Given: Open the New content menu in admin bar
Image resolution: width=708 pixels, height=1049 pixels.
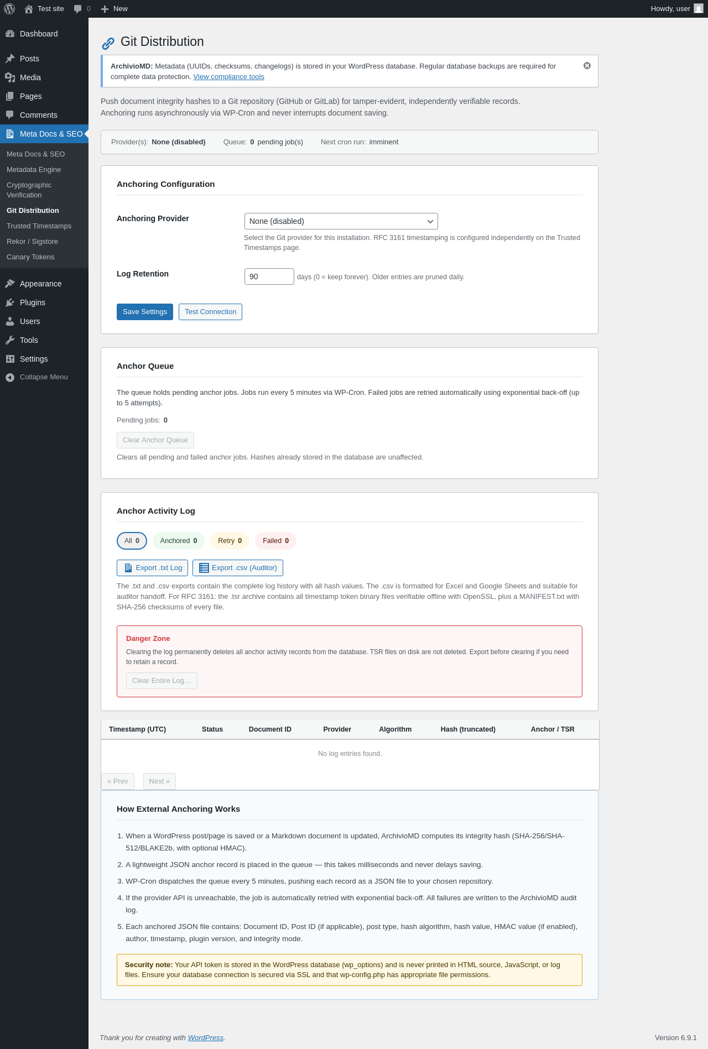Looking at the screenshot, I should click(x=114, y=9).
